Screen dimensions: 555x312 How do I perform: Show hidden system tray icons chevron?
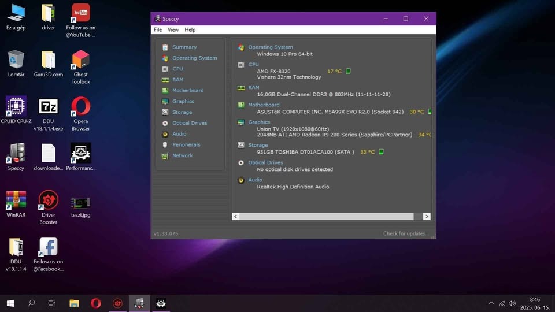point(491,303)
